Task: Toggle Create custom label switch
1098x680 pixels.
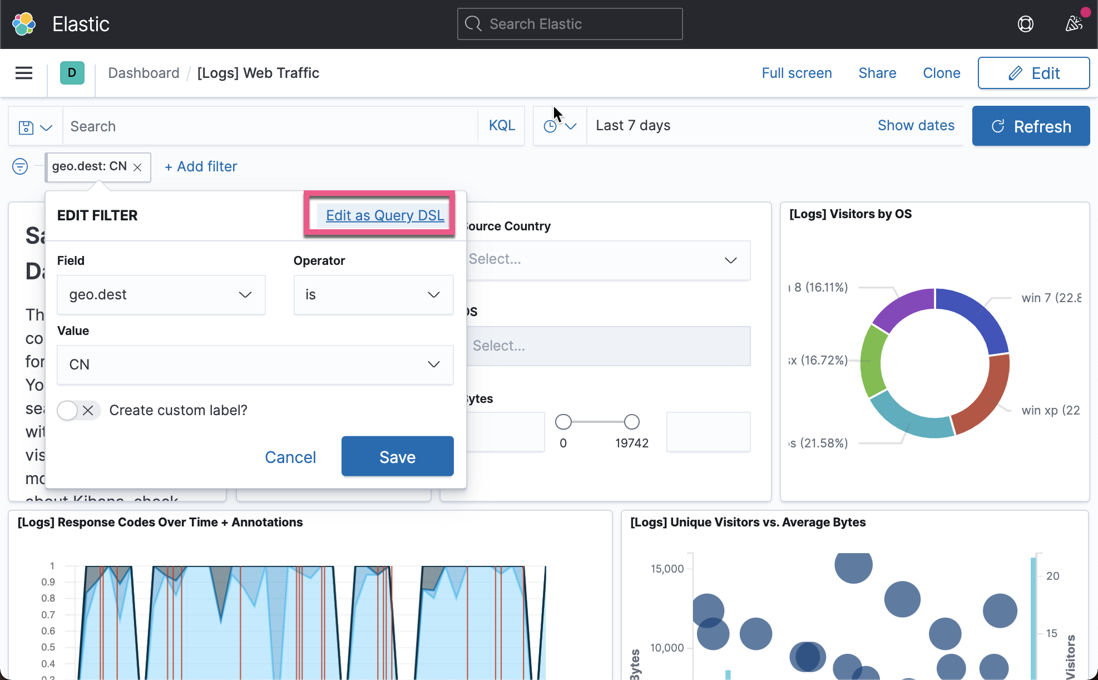Action: 78,411
